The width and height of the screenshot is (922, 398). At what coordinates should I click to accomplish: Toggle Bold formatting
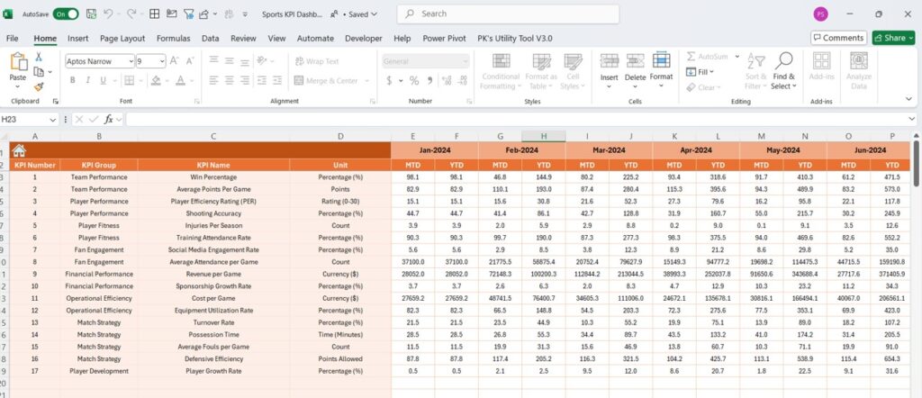point(72,80)
